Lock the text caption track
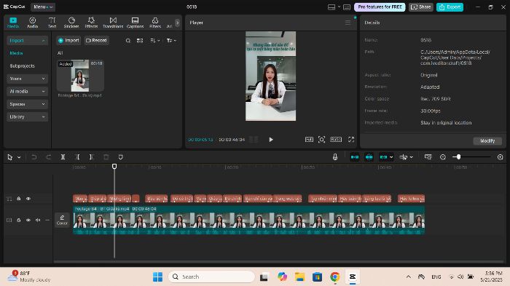The width and height of the screenshot is (510, 286). (x=18, y=199)
